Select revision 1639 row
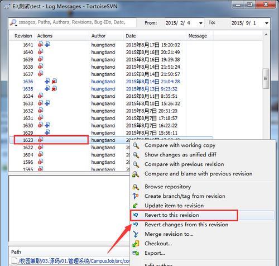This screenshot has width=279, height=266. (111, 59)
